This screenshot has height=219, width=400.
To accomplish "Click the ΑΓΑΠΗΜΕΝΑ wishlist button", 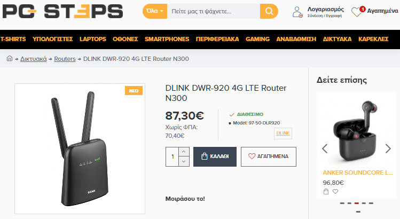I will (269, 157).
